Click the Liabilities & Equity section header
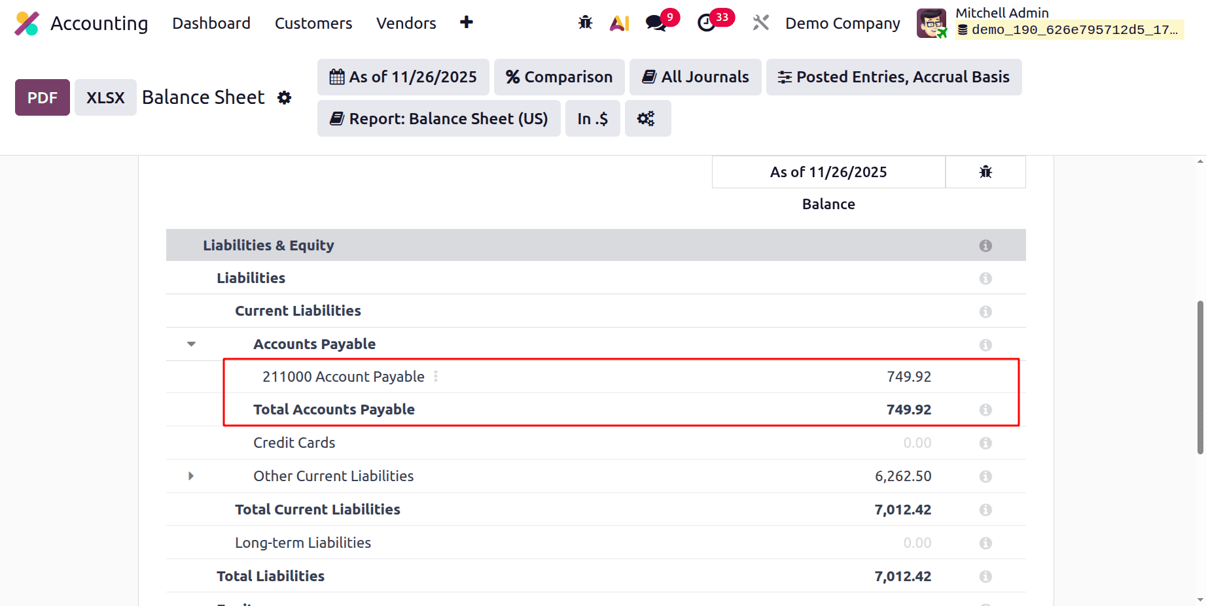 (595, 245)
